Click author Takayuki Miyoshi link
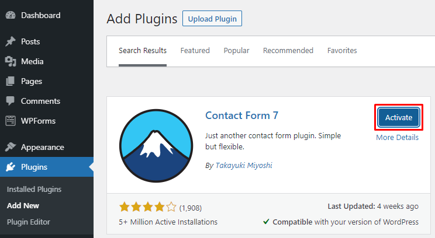Screen dimensions: 435x238 (x=243, y=165)
